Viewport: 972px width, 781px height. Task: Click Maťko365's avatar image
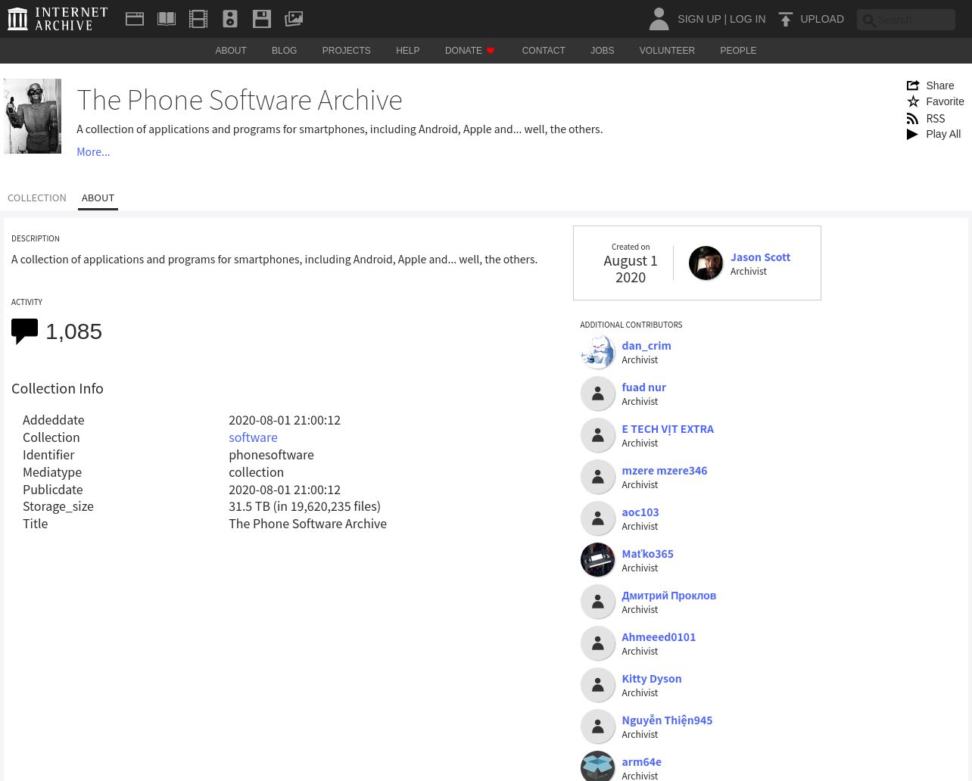[597, 560]
